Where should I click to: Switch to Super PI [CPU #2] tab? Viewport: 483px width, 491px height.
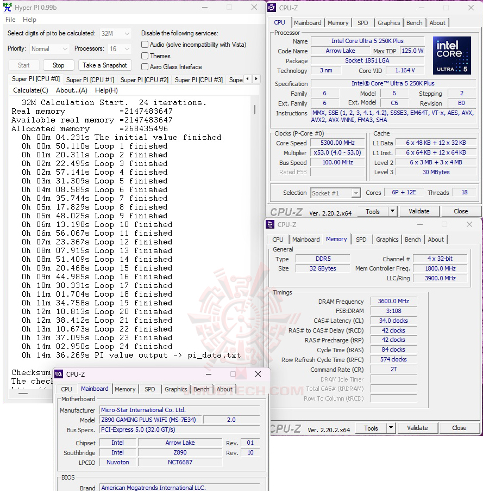(x=145, y=80)
